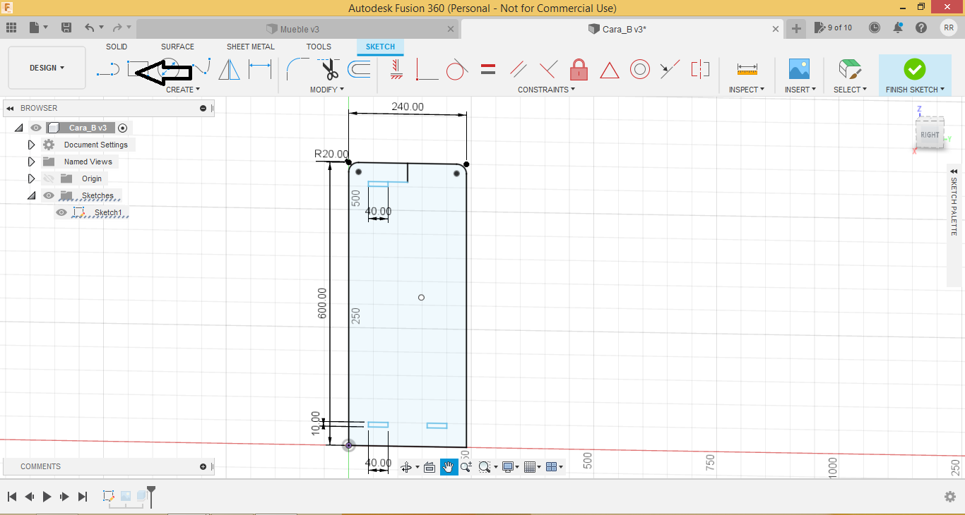Redo the last undone action
Viewport: 965px width, 515px height.
pyautogui.click(x=117, y=28)
